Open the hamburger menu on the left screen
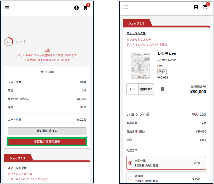This screenshot has width=214, height=184. (x=7, y=8)
